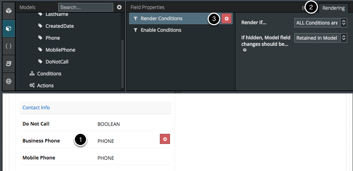Viewport: 353px width, 171px height.
Task: Switch to the Rendering tab
Action: tap(333, 8)
